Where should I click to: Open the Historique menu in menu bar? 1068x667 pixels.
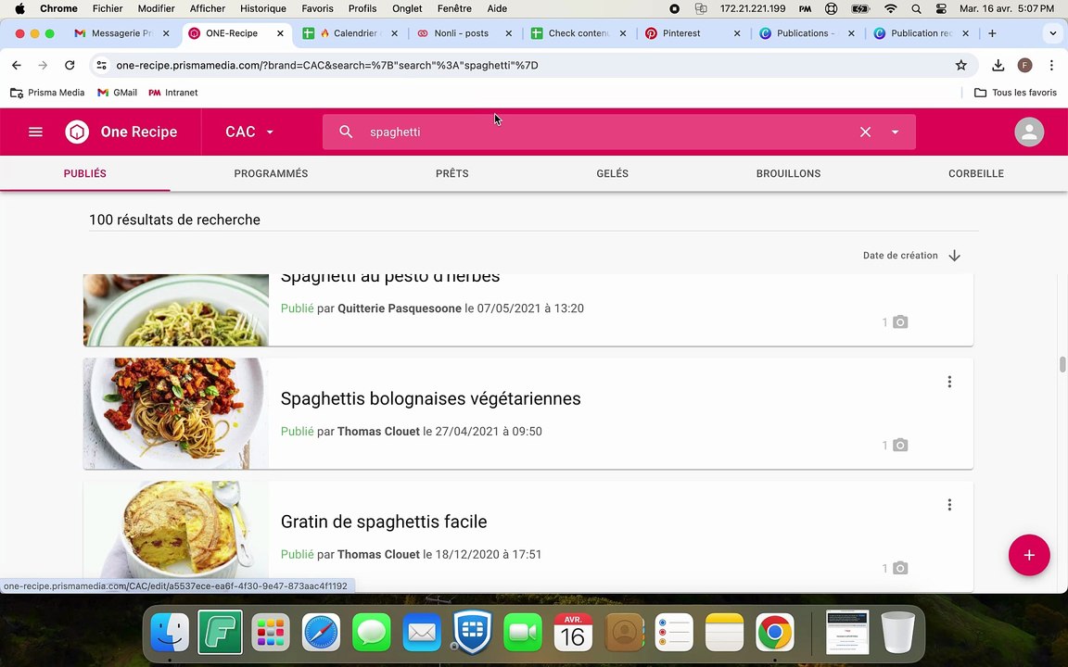coord(263,9)
